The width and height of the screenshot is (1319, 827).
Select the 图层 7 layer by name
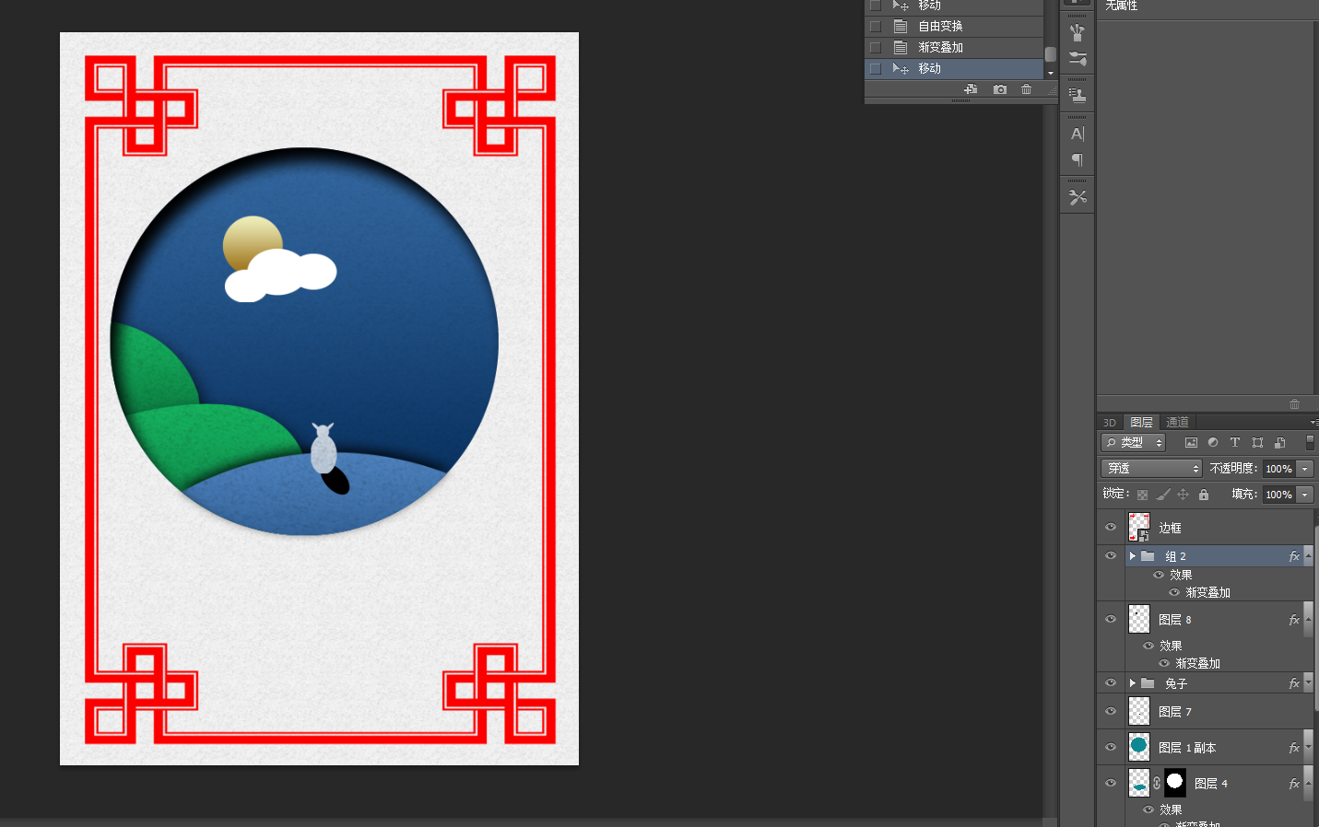pyautogui.click(x=1175, y=712)
